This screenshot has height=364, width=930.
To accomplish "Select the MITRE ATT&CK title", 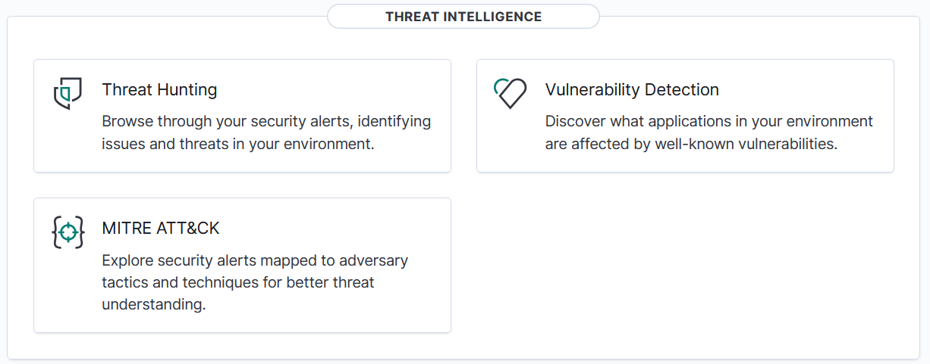I will tap(161, 229).
